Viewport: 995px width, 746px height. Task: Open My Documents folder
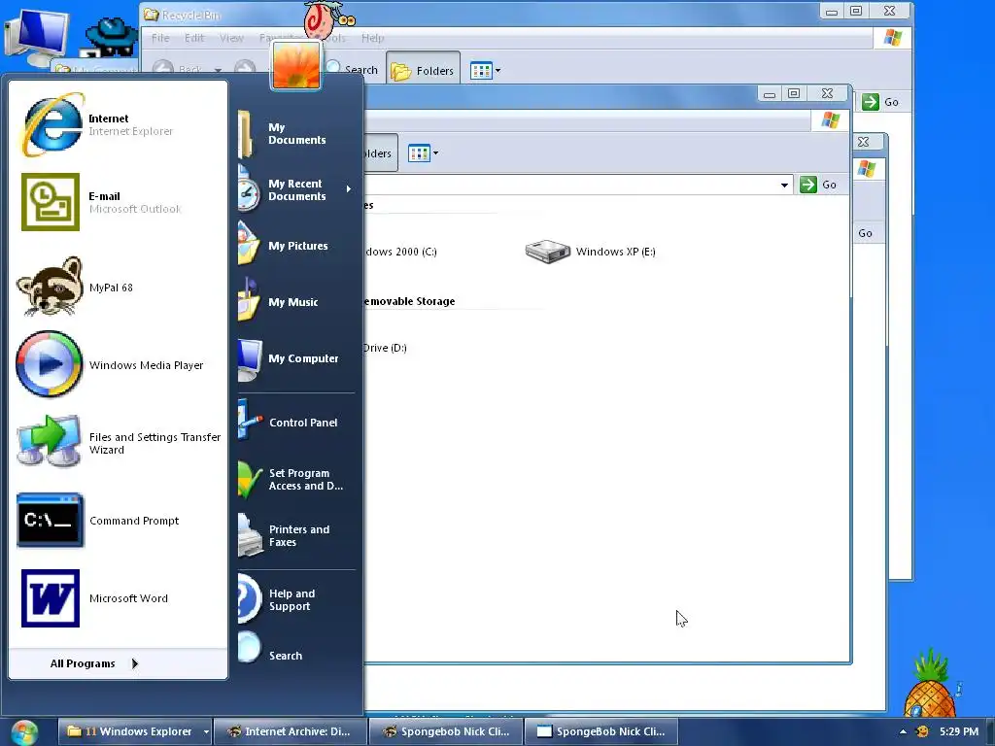click(x=295, y=134)
